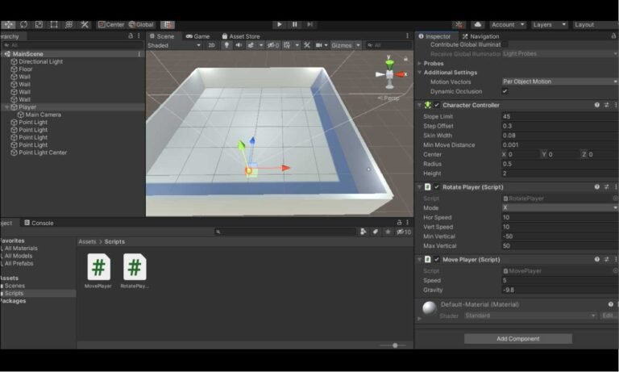Disable the Character Controller component checkbox
Viewport: 619px width, 372px height.
click(x=437, y=105)
